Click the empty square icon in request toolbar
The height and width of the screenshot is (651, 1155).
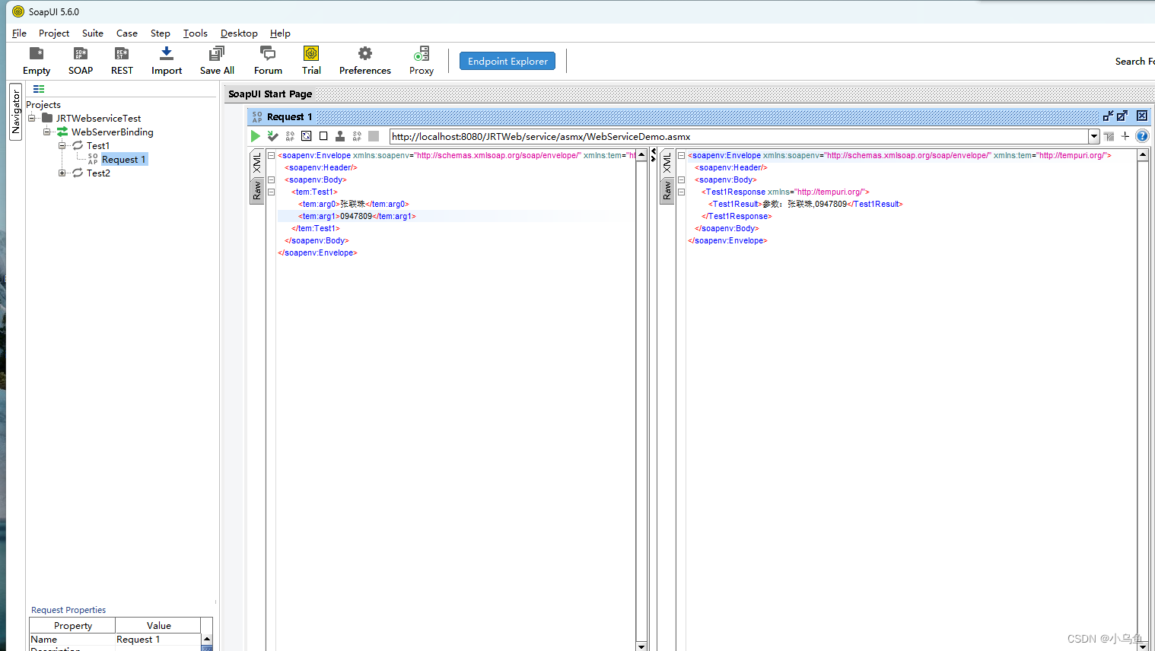[323, 136]
